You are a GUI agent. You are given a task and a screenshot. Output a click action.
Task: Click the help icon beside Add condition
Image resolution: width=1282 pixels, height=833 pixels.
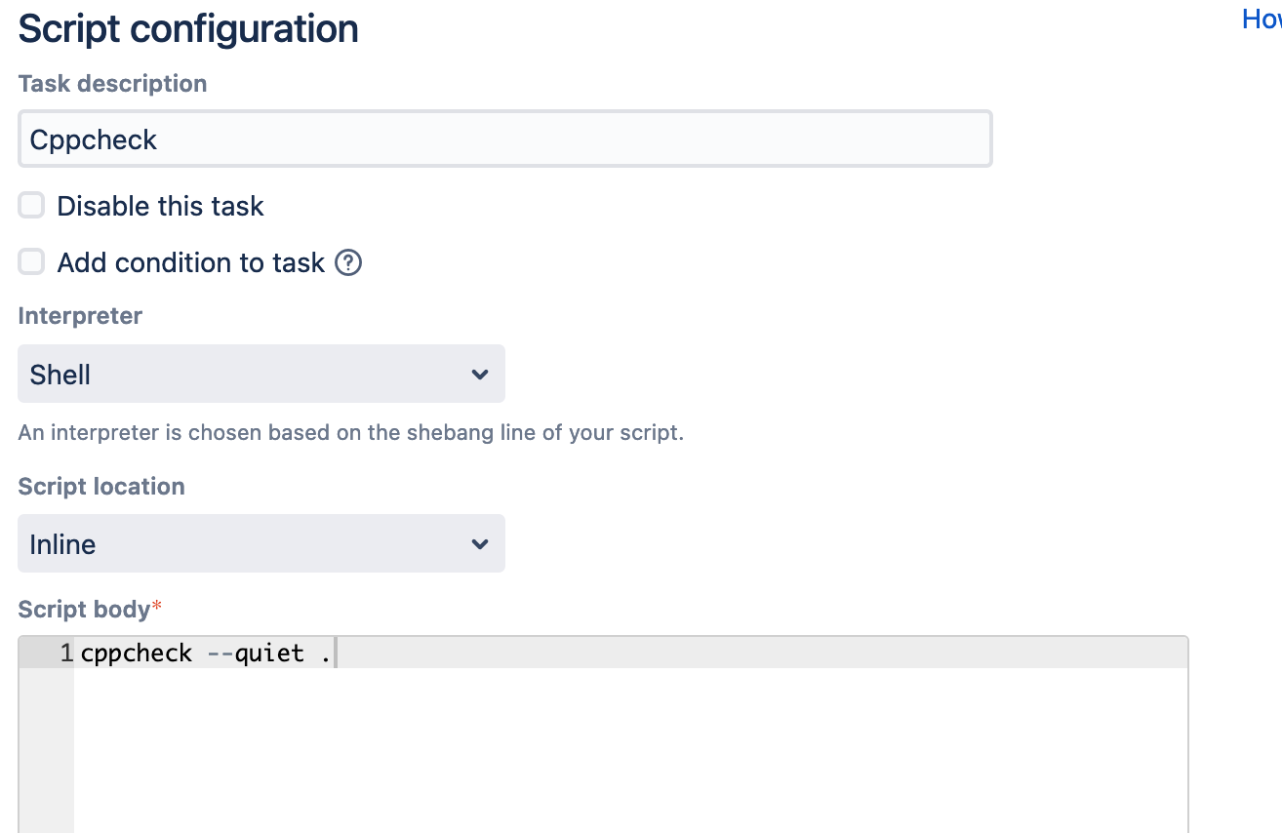tap(348, 263)
